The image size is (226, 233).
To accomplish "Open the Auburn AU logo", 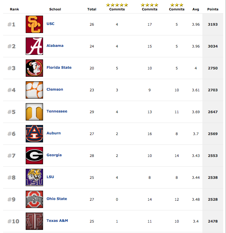I will [34, 134].
